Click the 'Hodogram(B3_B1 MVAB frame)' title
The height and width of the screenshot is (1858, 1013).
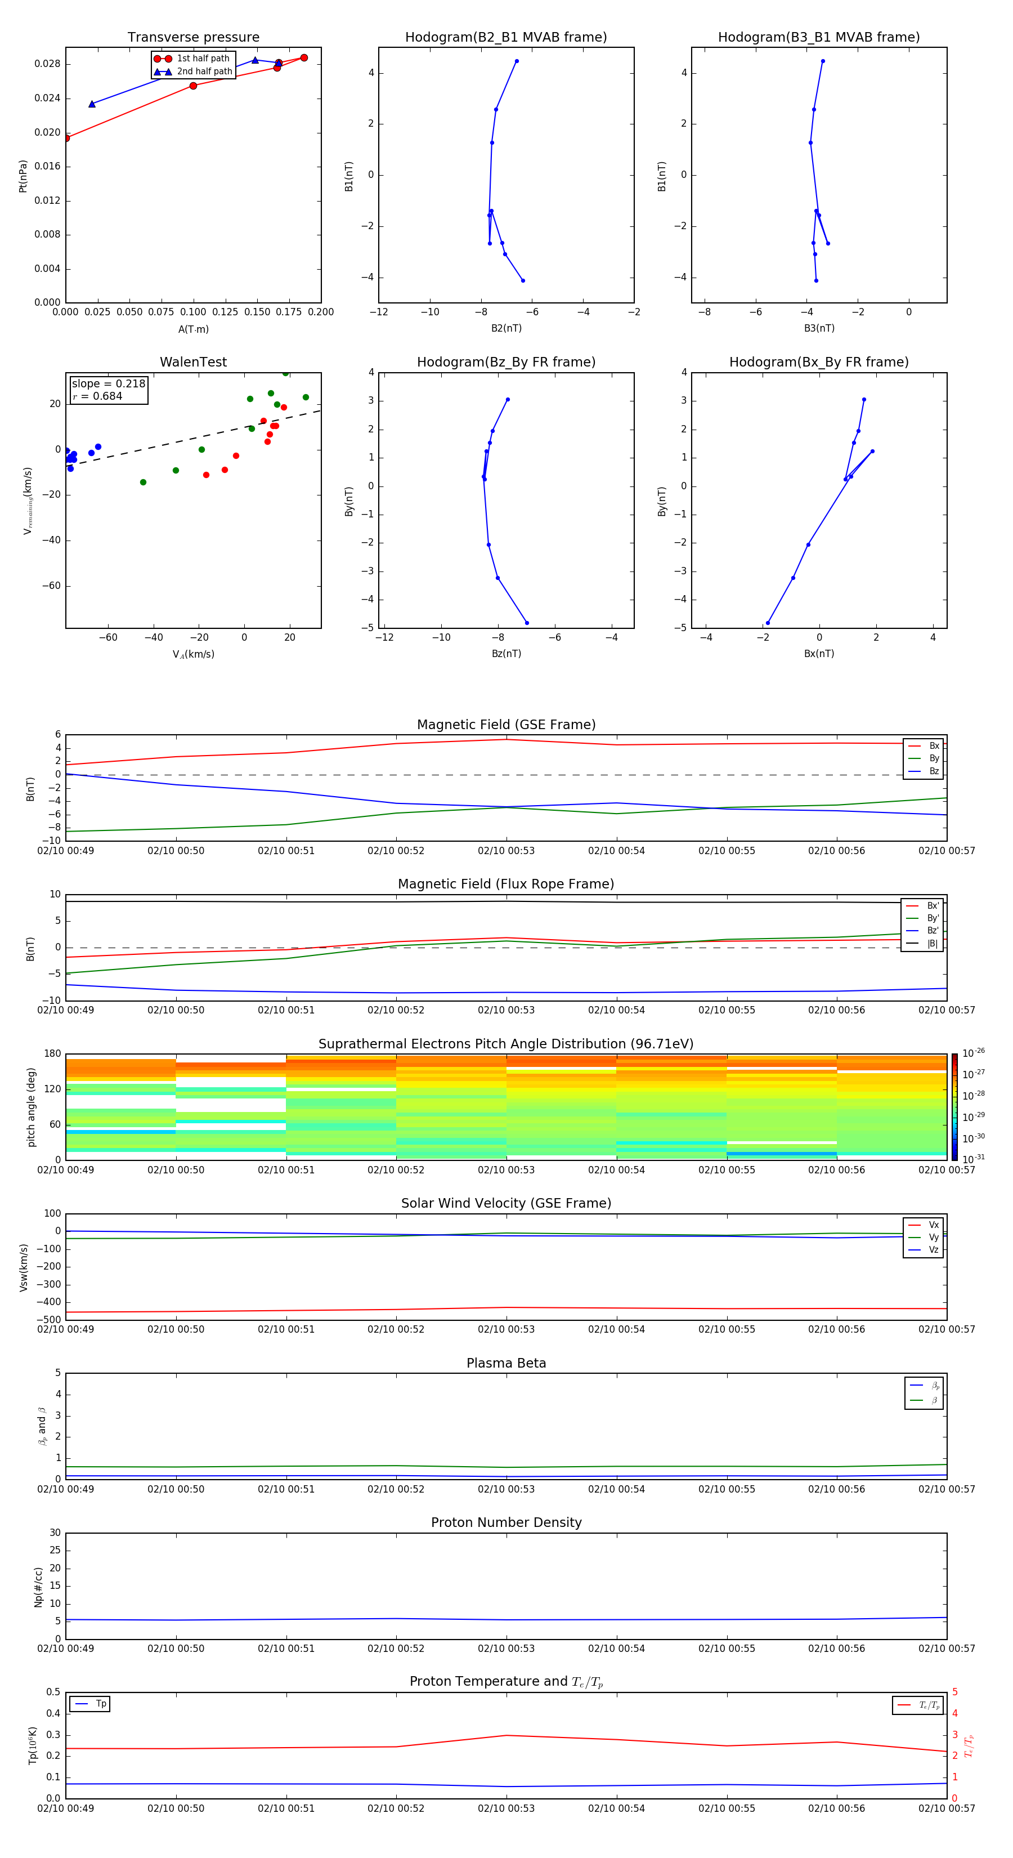[x=819, y=38]
